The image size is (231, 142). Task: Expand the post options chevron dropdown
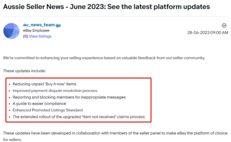pyautogui.click(x=224, y=25)
